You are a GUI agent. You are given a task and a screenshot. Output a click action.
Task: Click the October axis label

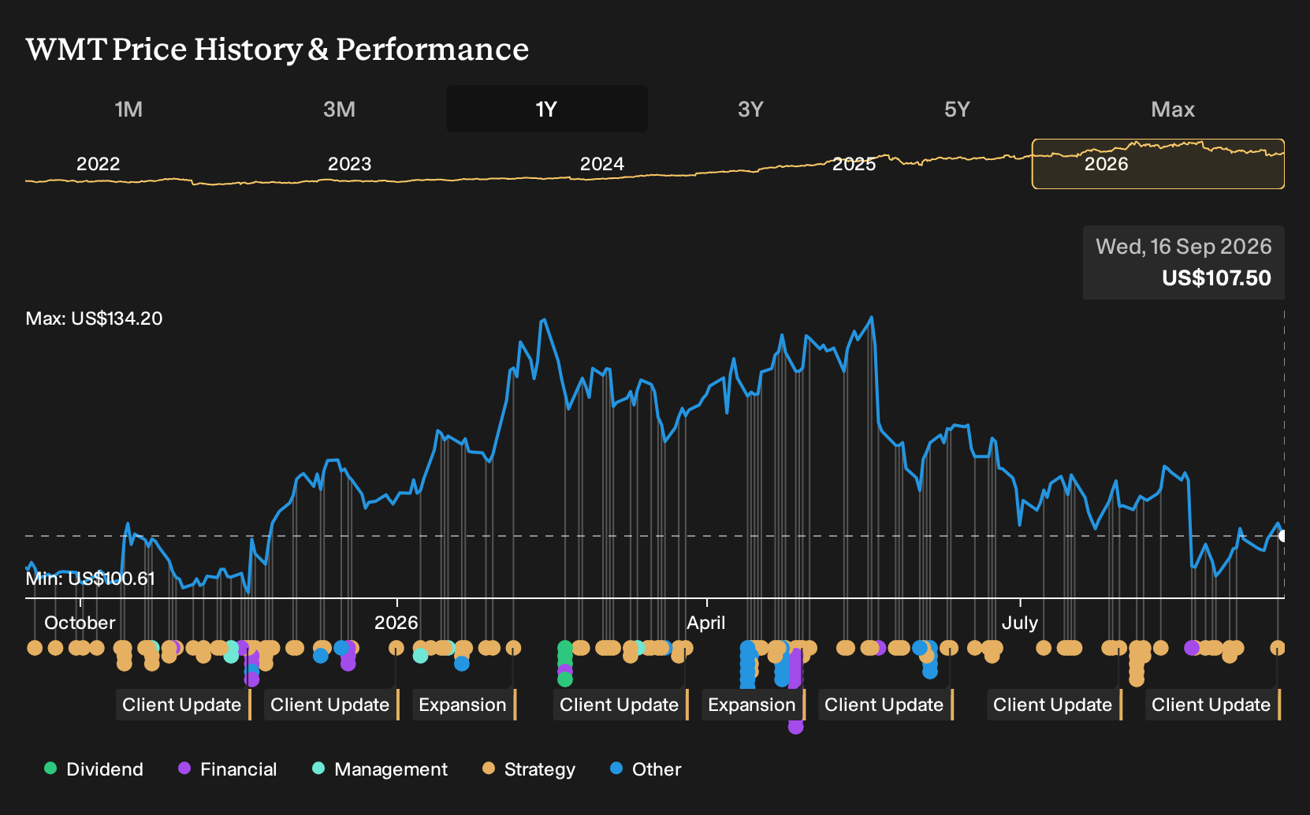[80, 623]
